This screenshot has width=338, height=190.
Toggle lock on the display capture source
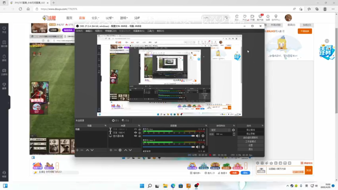tap(139, 136)
